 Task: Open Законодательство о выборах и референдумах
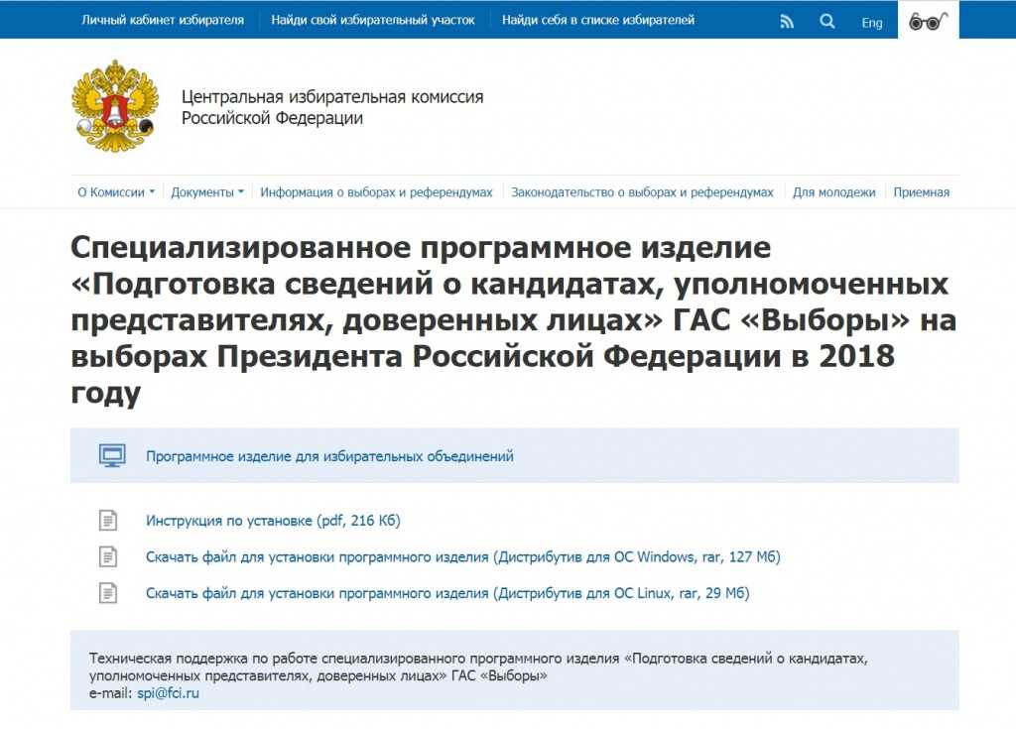coord(642,192)
